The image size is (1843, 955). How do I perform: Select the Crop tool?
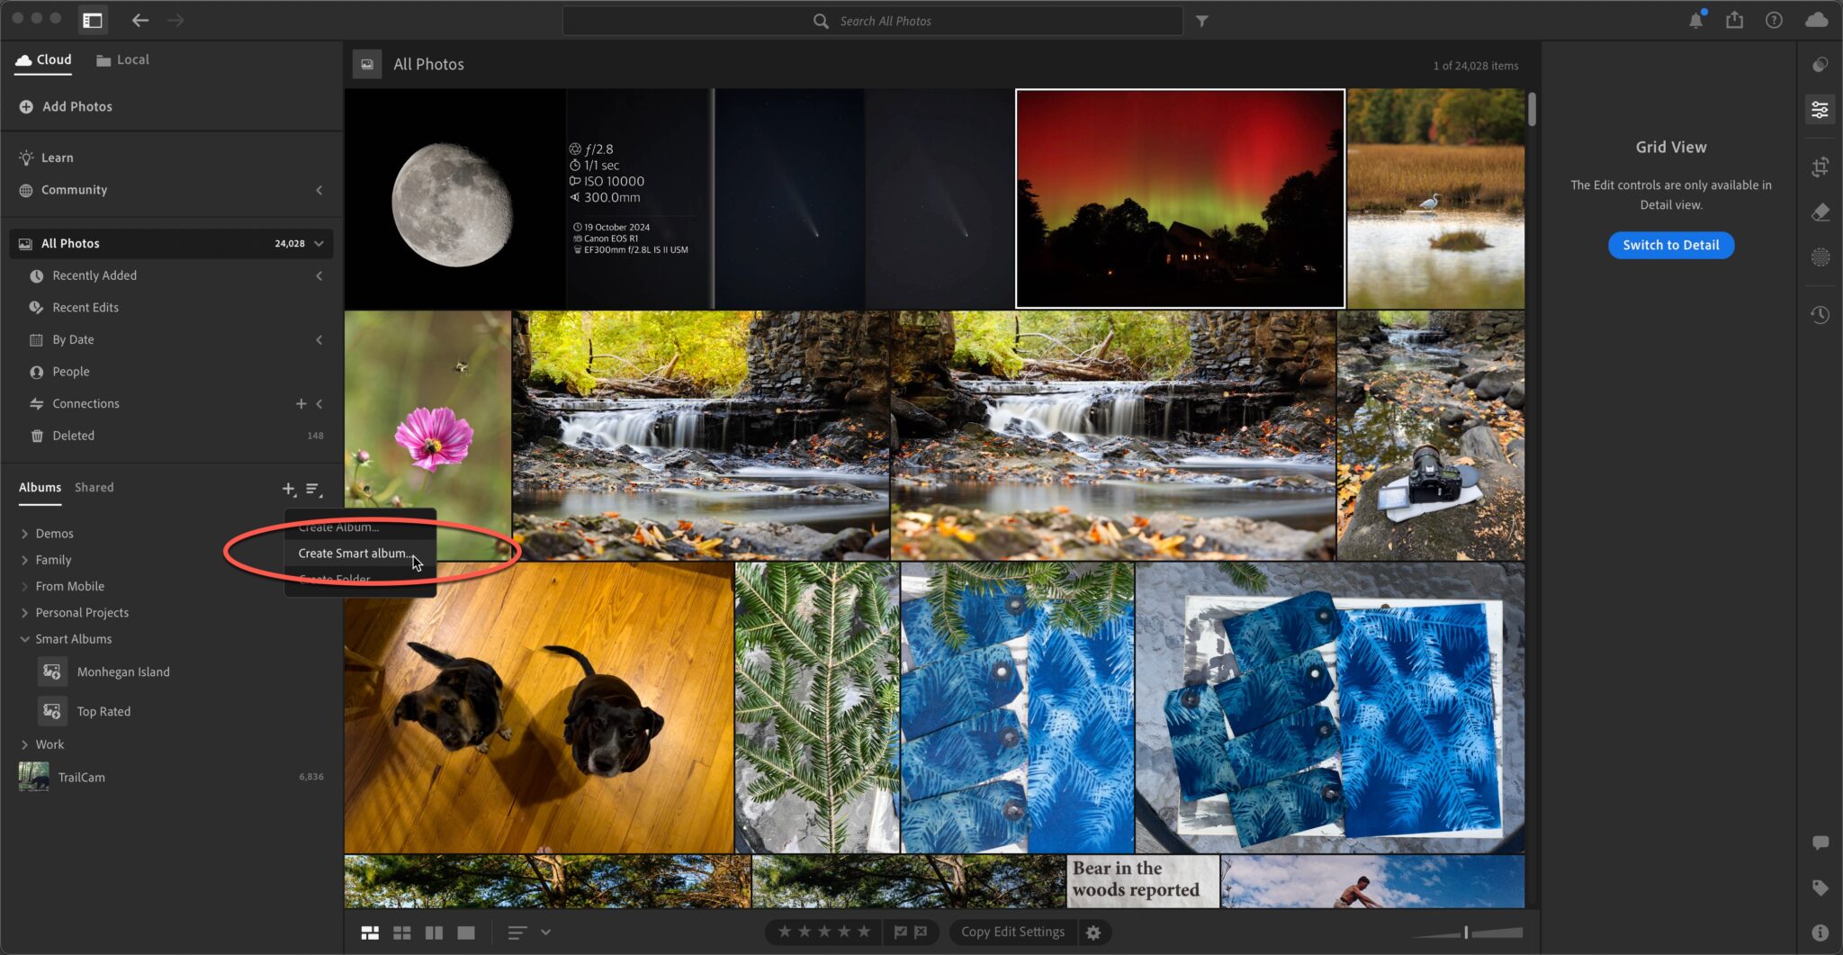point(1820,167)
